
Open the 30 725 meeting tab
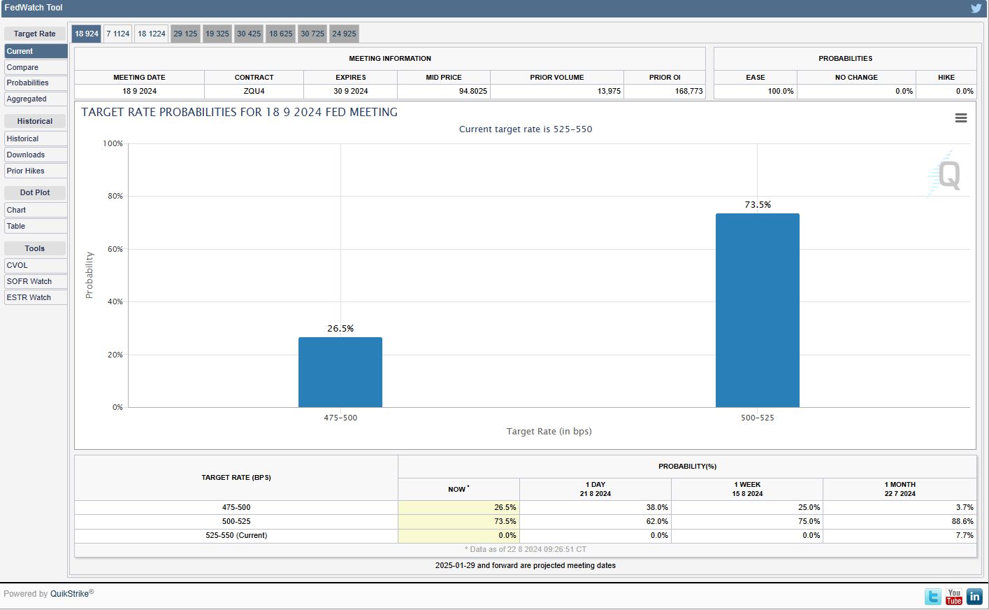pyautogui.click(x=312, y=34)
